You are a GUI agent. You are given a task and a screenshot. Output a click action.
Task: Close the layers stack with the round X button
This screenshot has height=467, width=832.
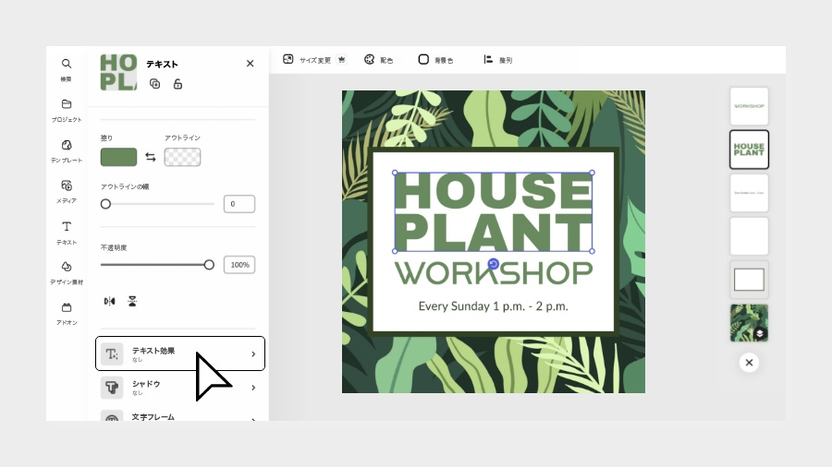pyautogui.click(x=749, y=363)
